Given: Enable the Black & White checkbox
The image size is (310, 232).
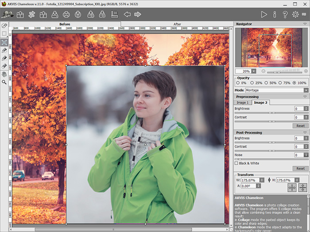Looking at the screenshot, I should 236,163.
